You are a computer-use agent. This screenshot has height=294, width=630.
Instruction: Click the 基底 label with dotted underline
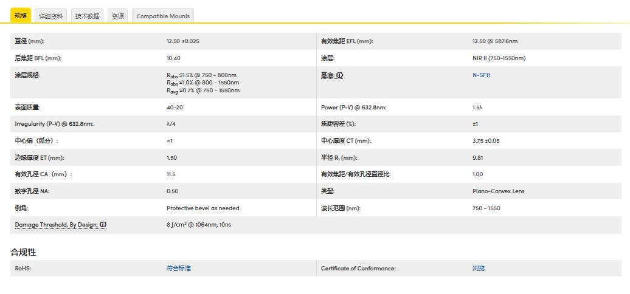(x=327, y=75)
